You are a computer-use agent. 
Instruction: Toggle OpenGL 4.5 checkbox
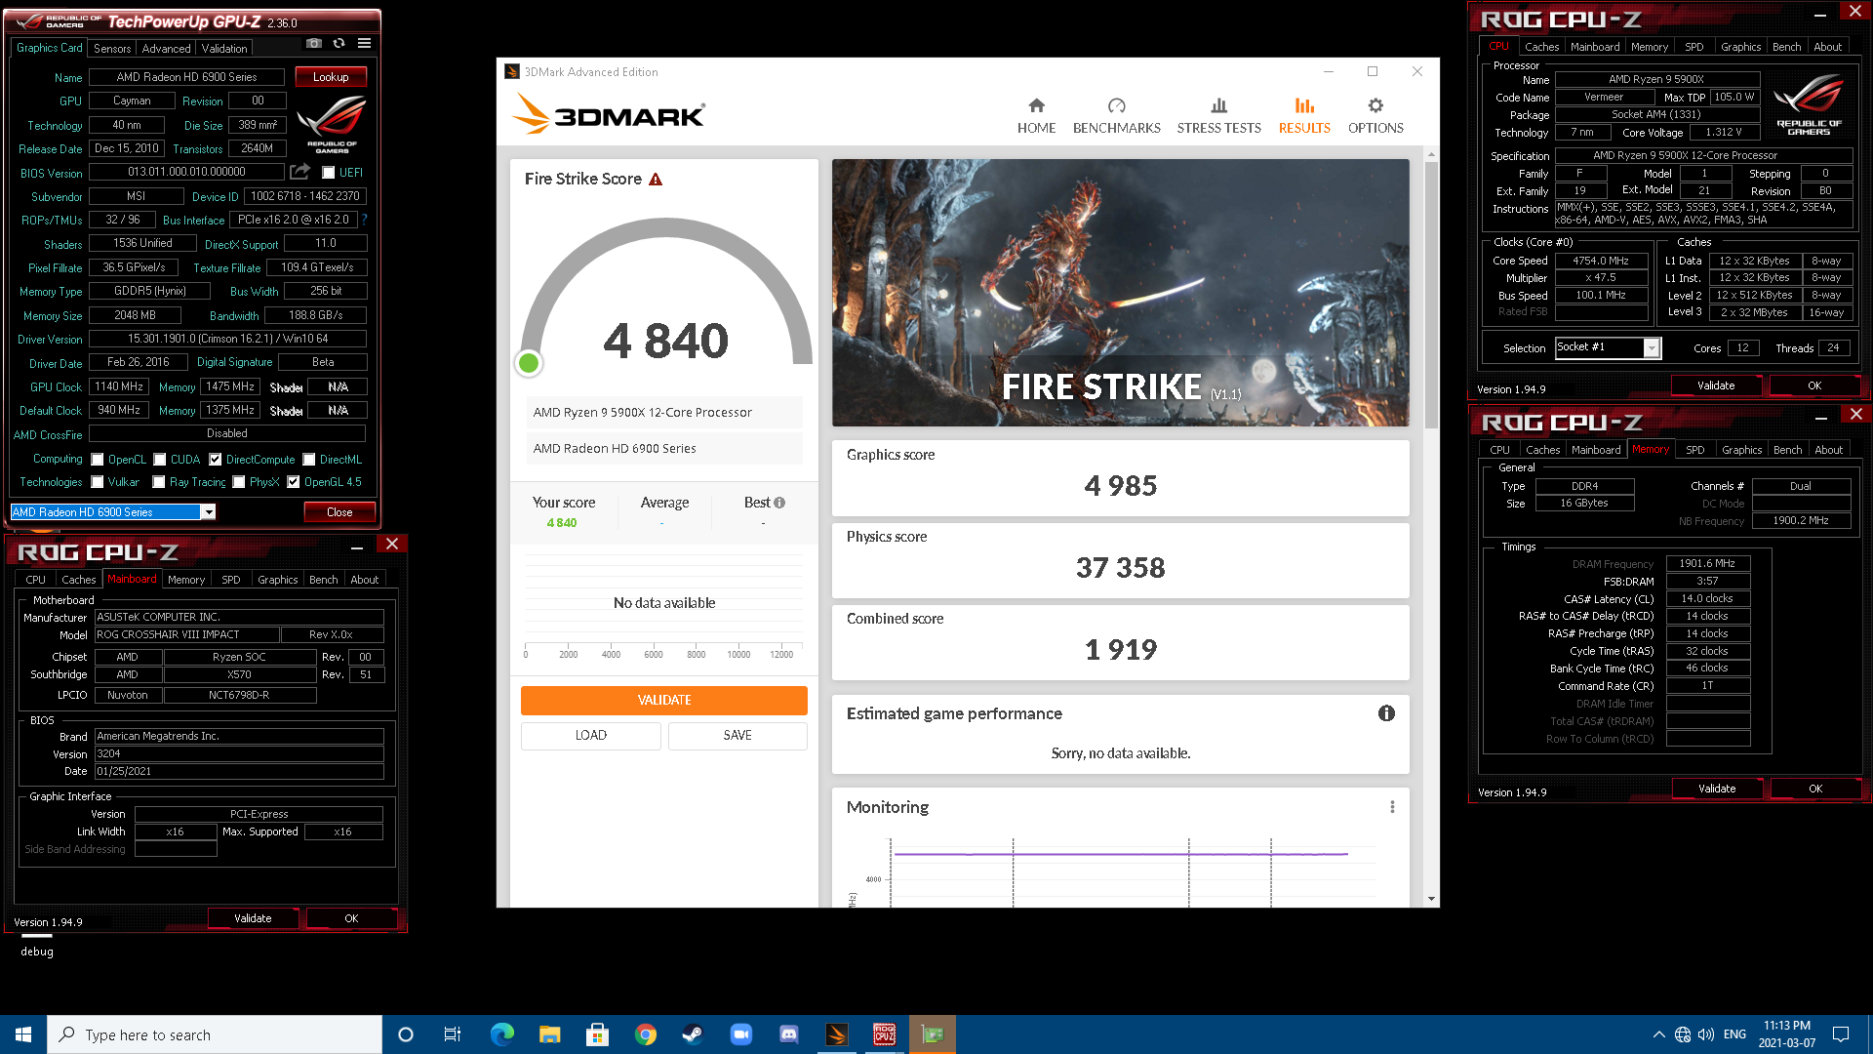(293, 482)
